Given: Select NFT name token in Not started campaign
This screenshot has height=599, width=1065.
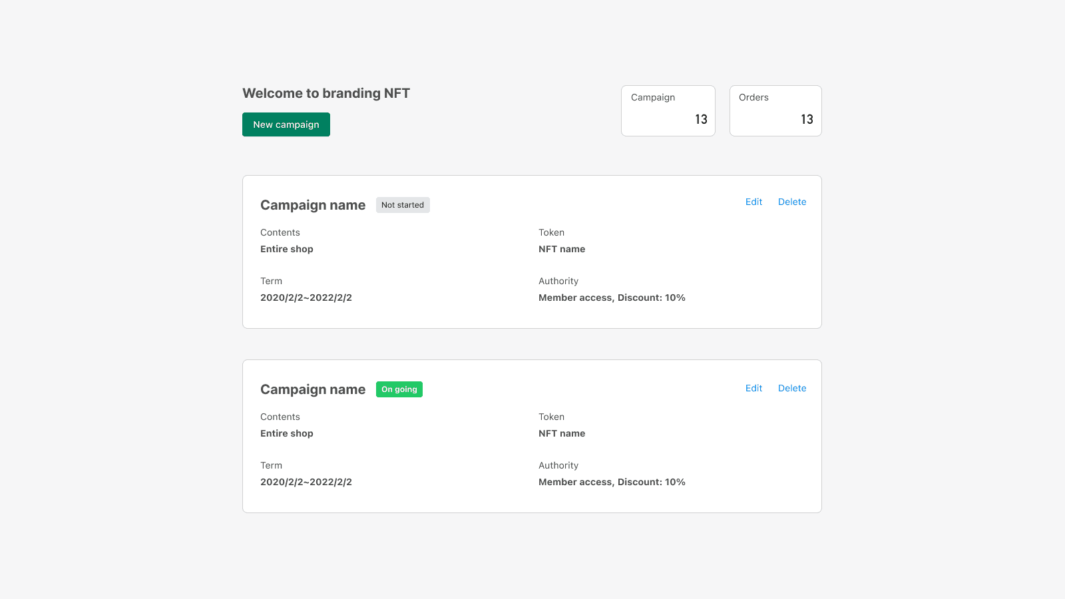Looking at the screenshot, I should click(x=562, y=249).
